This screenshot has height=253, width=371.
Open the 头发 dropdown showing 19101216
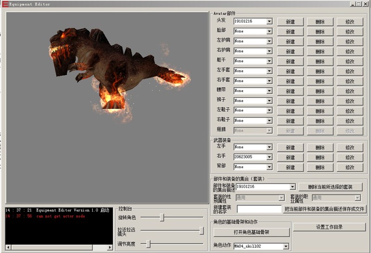[269, 21]
